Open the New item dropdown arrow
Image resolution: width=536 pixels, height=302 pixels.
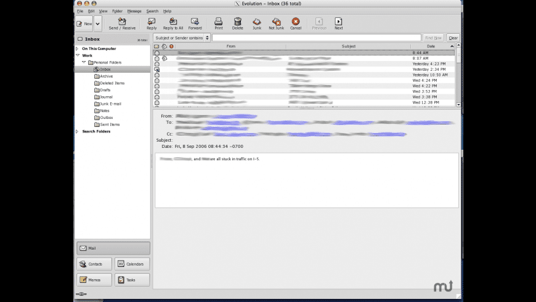tap(98, 23)
